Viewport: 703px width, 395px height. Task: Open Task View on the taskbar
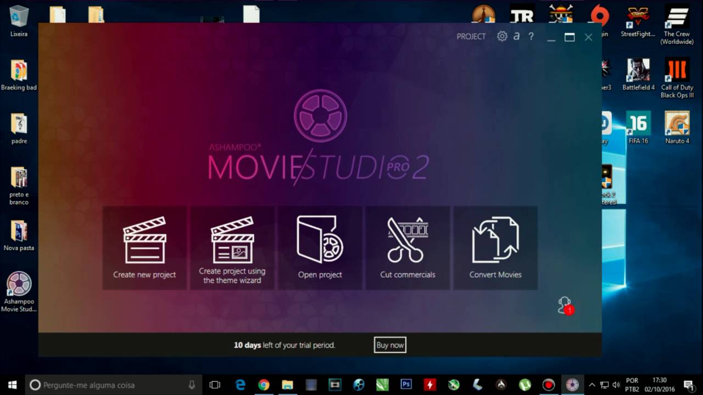point(215,385)
